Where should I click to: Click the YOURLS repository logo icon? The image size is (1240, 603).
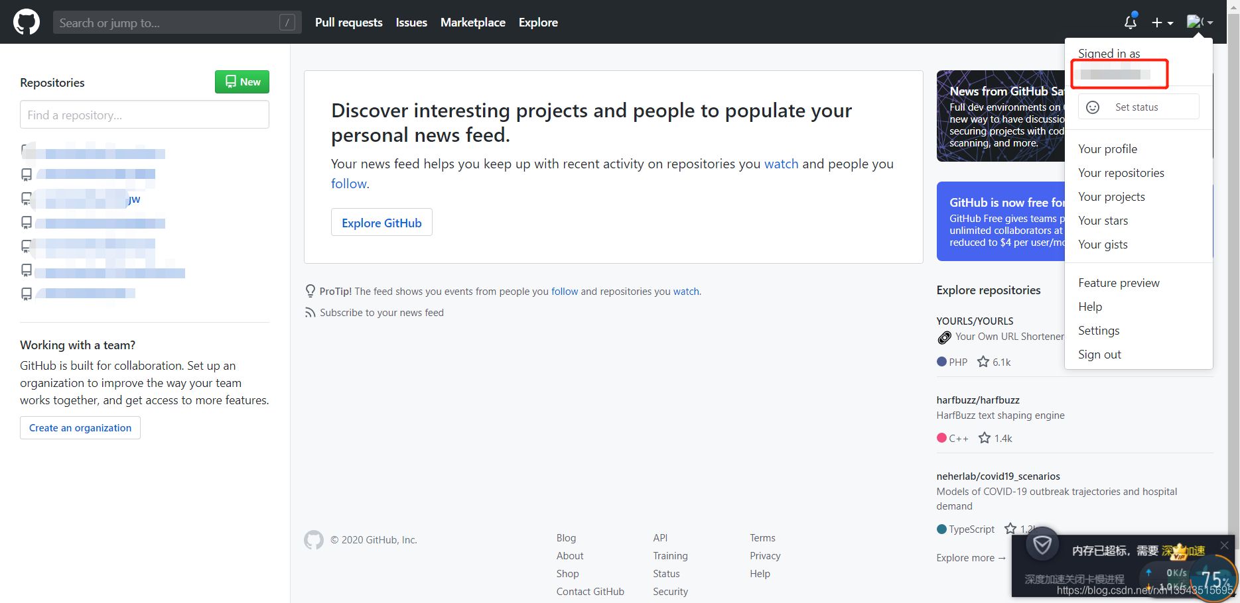944,337
